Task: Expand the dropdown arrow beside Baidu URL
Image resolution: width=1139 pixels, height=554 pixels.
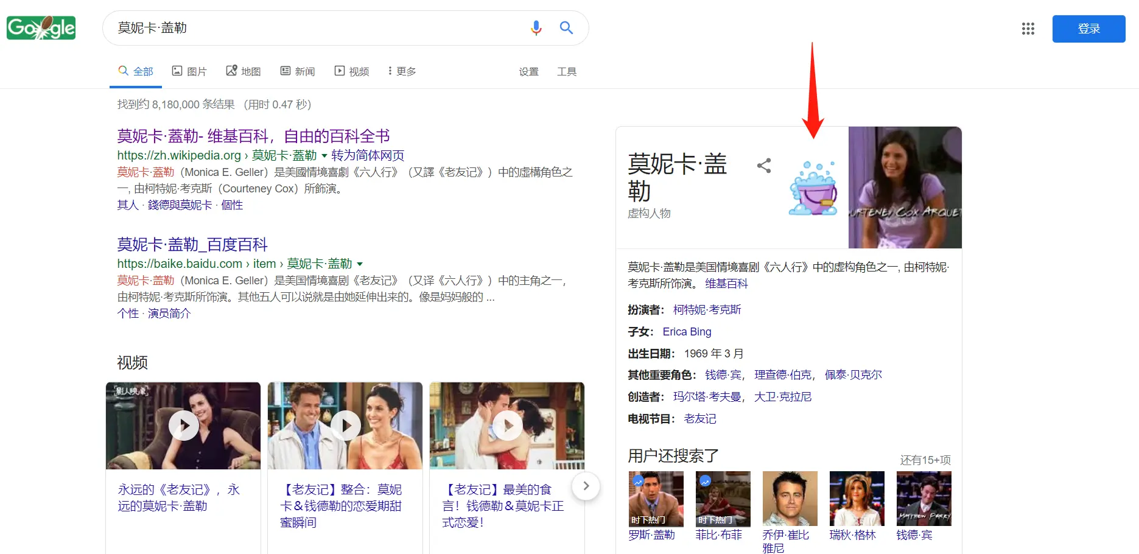Action: point(360,264)
